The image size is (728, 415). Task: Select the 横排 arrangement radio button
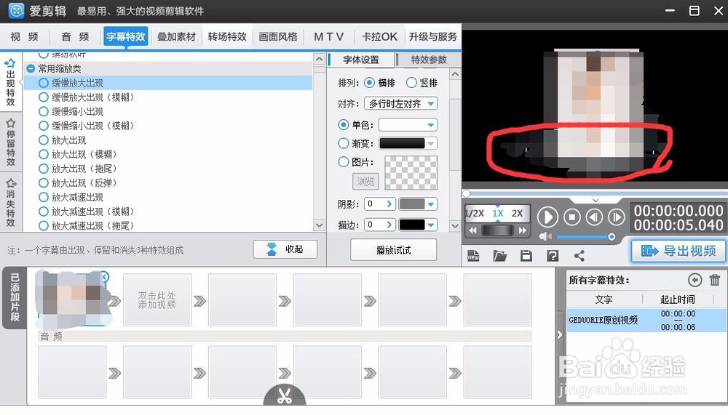point(370,83)
